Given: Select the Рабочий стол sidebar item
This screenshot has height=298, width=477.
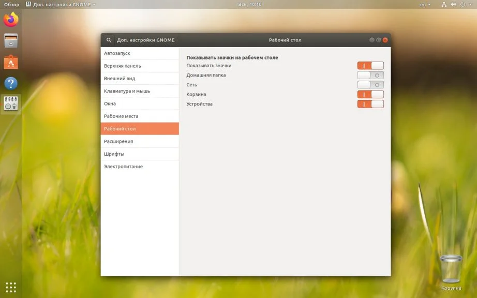Looking at the screenshot, I should click(x=140, y=129).
